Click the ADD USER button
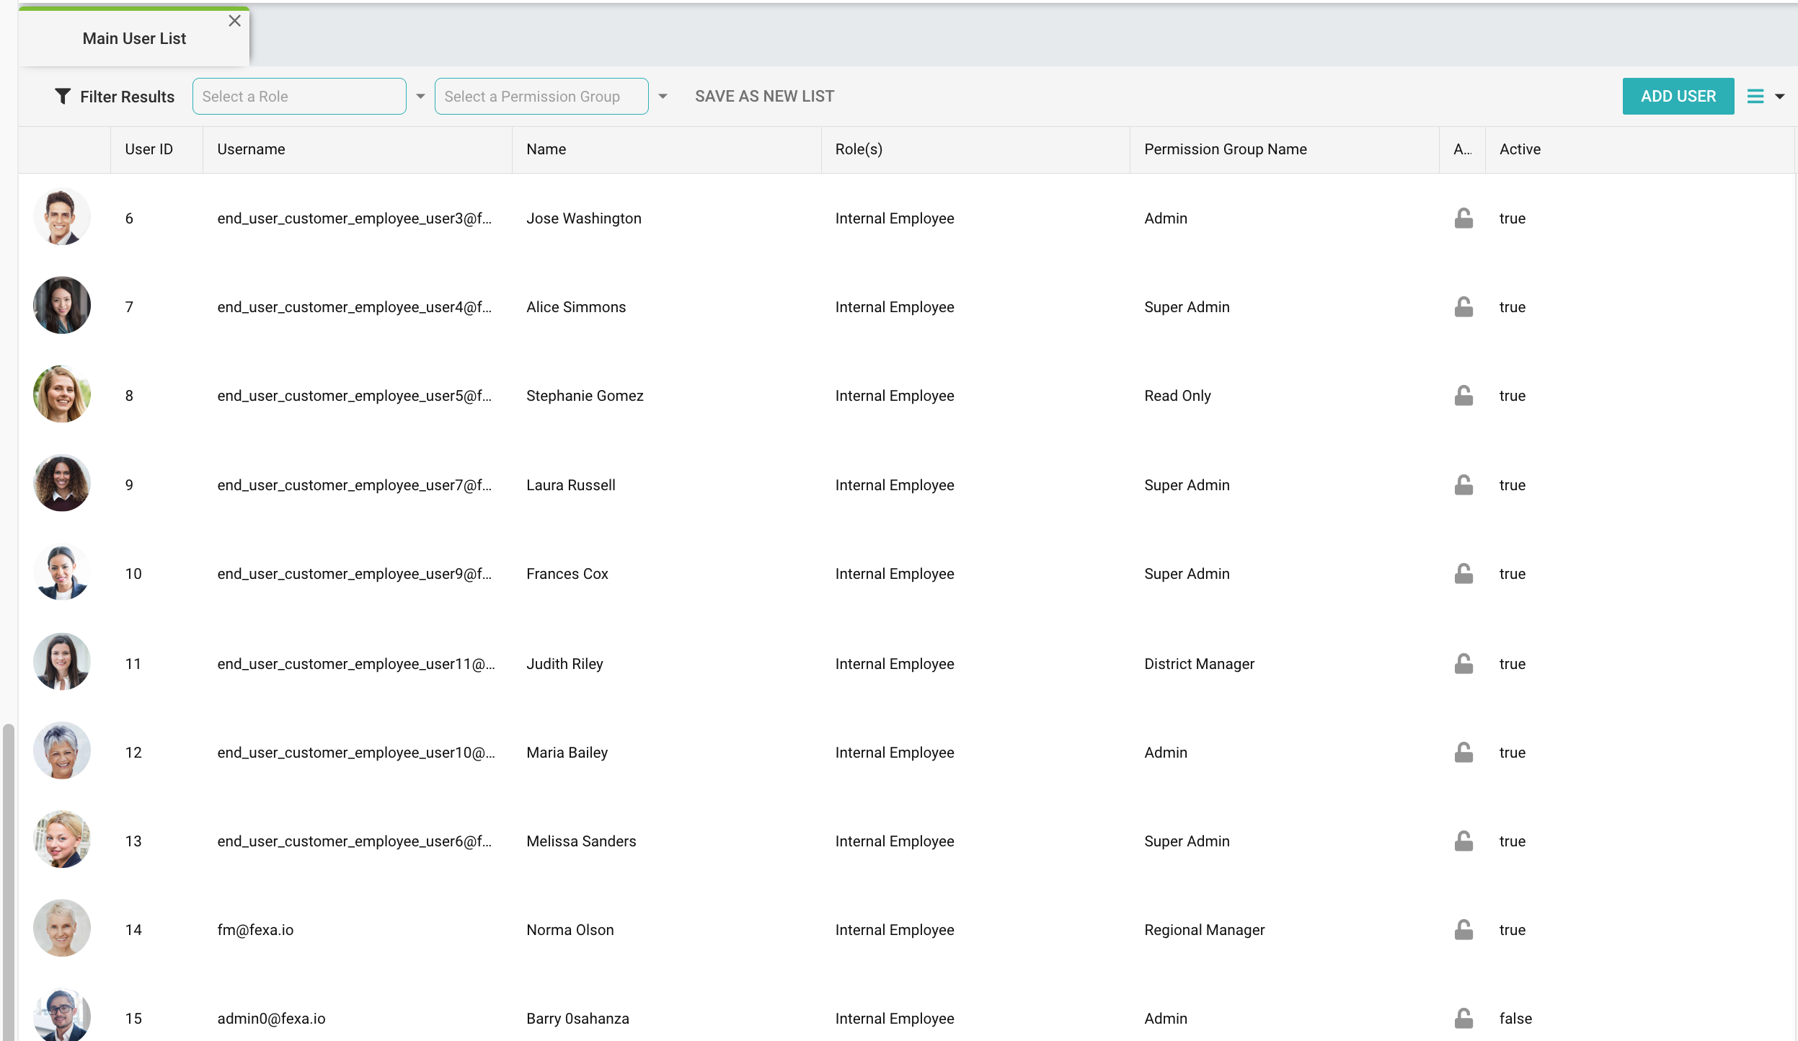This screenshot has width=1798, height=1041. point(1678,95)
